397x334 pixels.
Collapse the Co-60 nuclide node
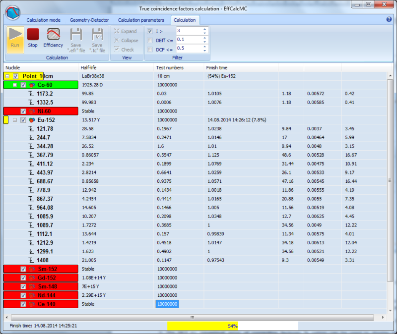point(15,85)
